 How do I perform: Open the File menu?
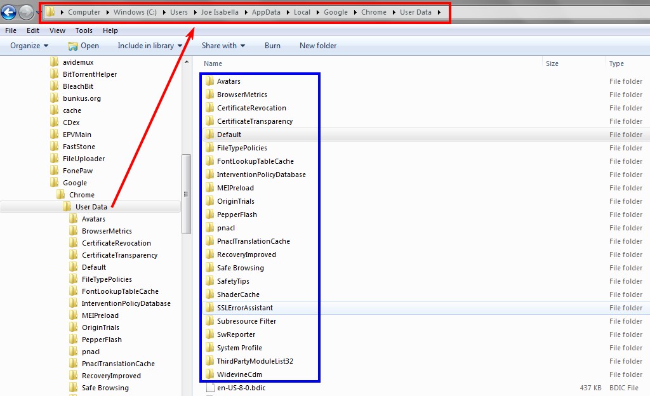pyautogui.click(x=11, y=30)
